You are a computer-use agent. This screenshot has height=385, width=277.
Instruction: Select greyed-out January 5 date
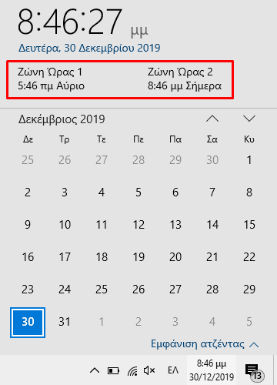[x=249, y=322]
